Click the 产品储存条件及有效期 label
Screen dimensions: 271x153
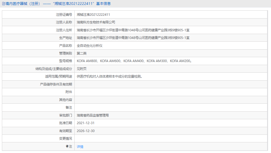tap(56, 84)
